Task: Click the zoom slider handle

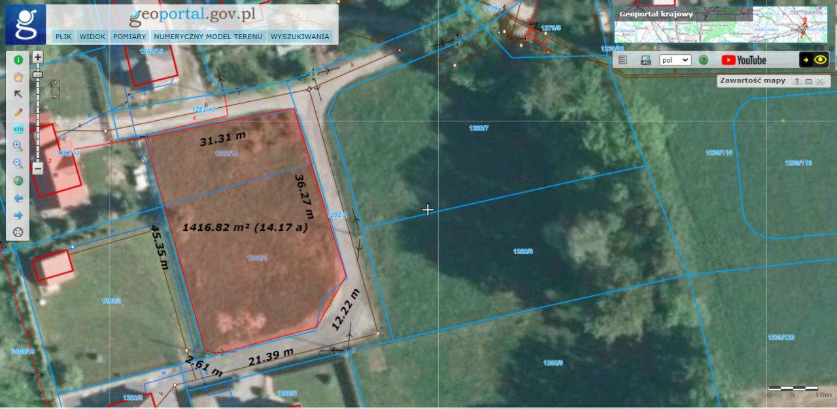Action: pos(38,74)
